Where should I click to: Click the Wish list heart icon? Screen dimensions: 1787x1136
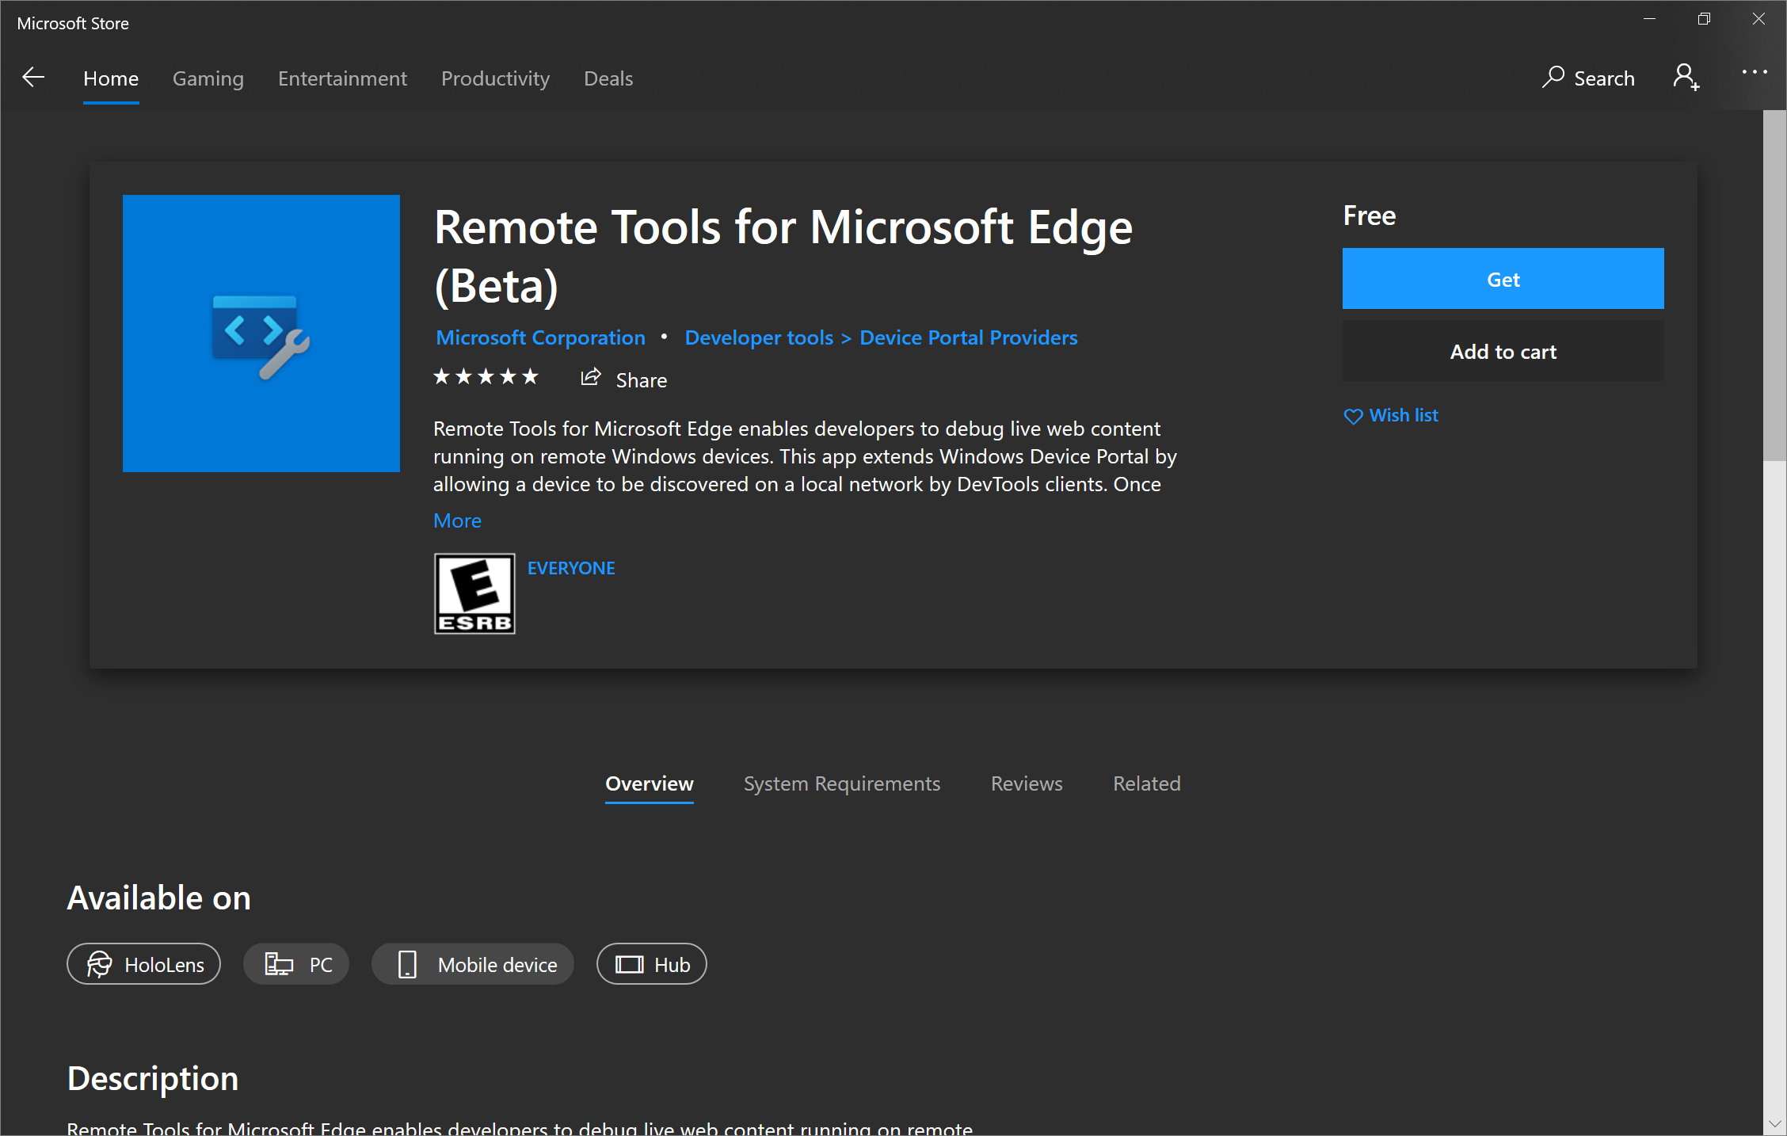(x=1353, y=416)
